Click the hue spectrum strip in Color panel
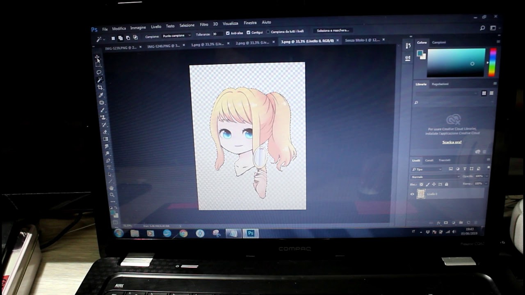This screenshot has width=525, height=295. 492,62
